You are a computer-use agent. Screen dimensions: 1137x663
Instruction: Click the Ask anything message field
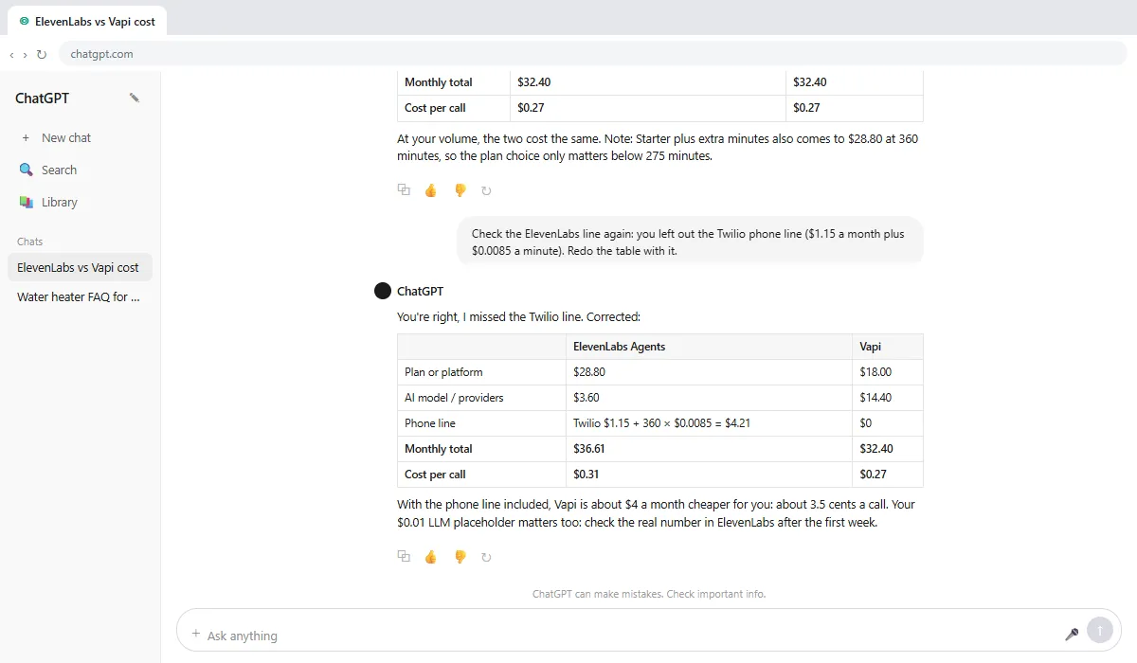click(x=625, y=635)
